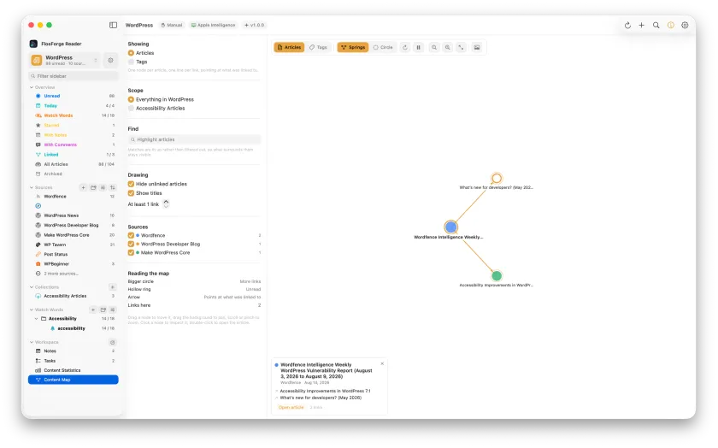Open Accessibility Articles collection
Screen dimensions: 718x448
(x=74, y=296)
